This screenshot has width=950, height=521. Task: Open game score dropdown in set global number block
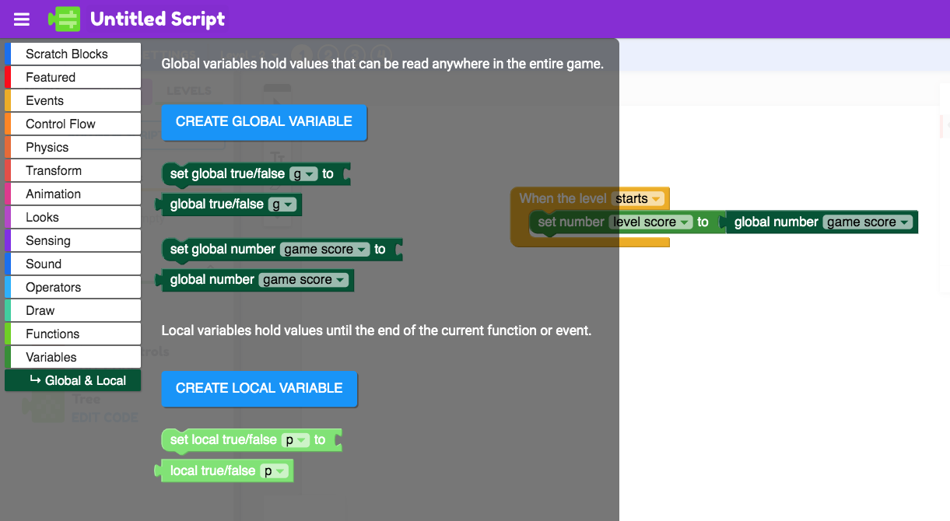click(324, 250)
